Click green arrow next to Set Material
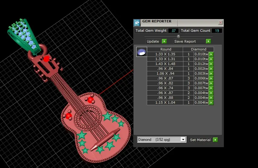Screen dimensions: 258x168 click(215, 140)
